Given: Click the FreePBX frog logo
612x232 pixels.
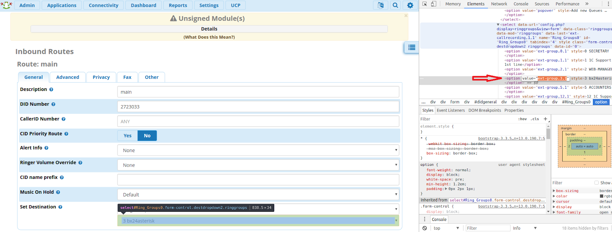Looking at the screenshot, I should point(7,5).
